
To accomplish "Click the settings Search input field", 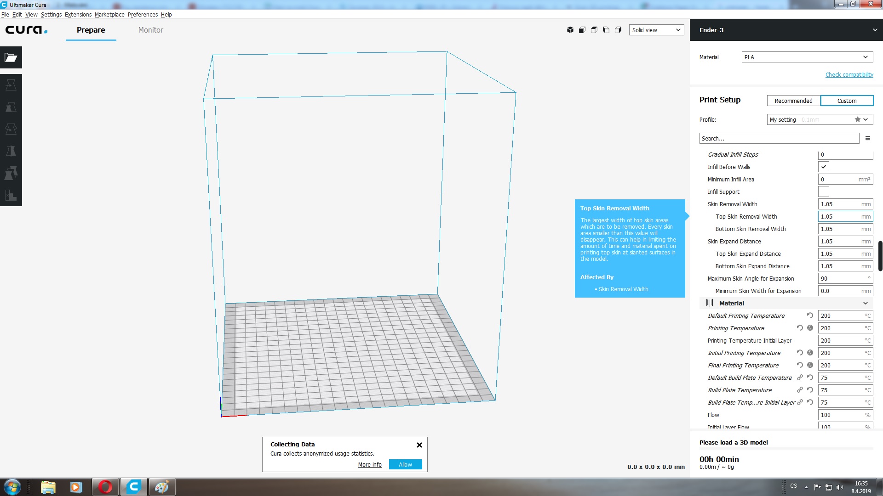I will click(779, 138).
